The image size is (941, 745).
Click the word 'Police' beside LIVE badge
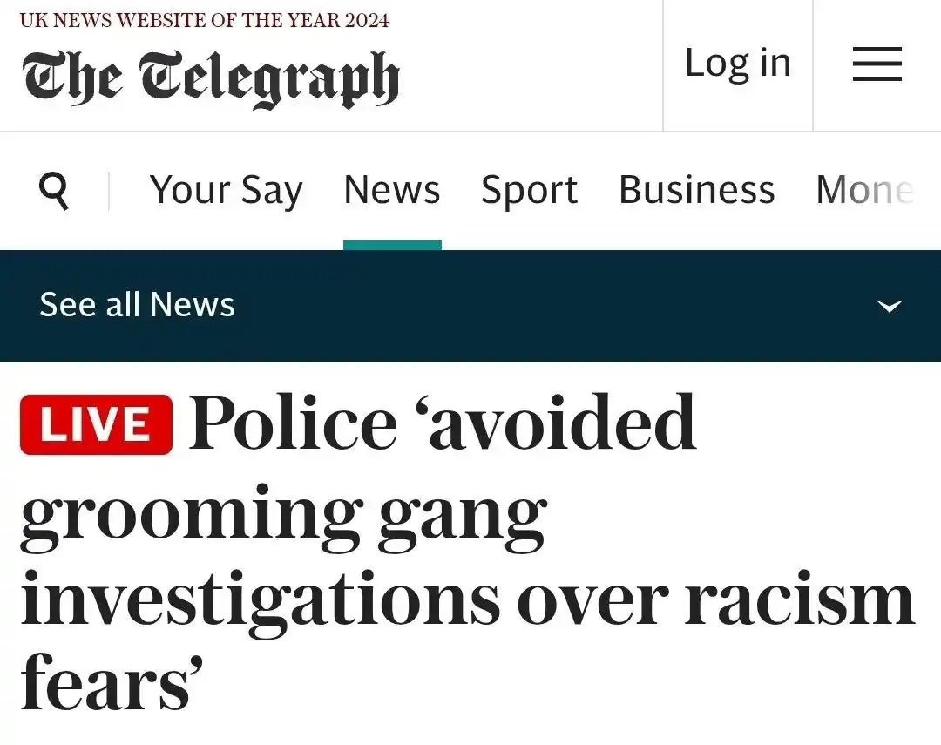tap(293, 422)
